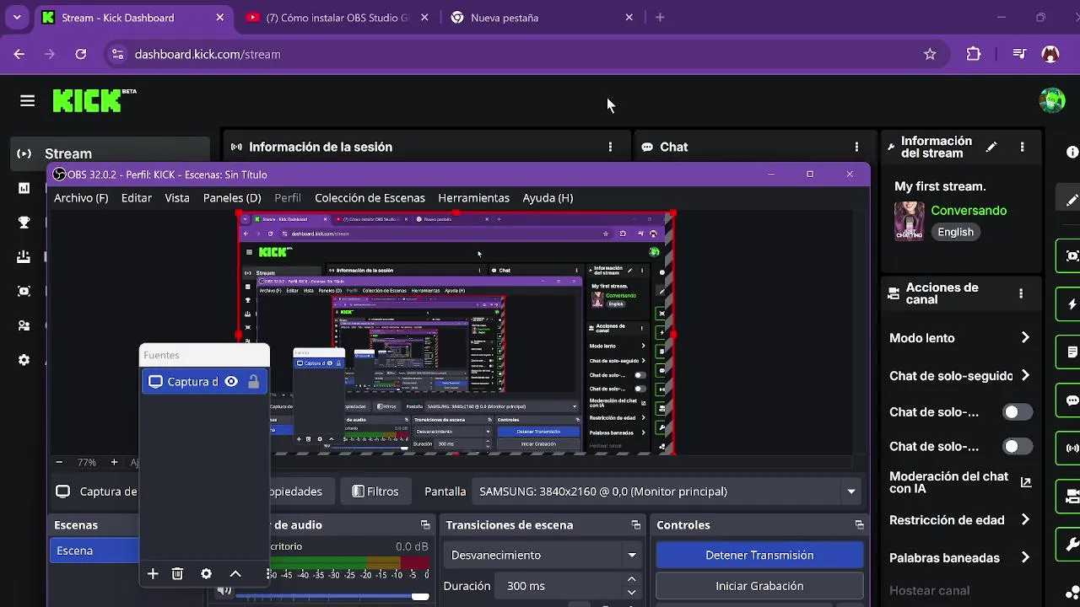Click the English language tag
Image resolution: width=1080 pixels, height=607 pixels.
[955, 232]
